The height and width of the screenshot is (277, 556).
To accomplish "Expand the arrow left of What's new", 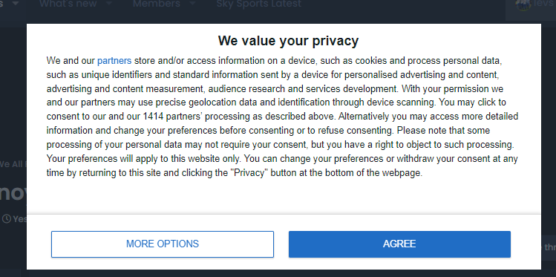I will point(16,4).
